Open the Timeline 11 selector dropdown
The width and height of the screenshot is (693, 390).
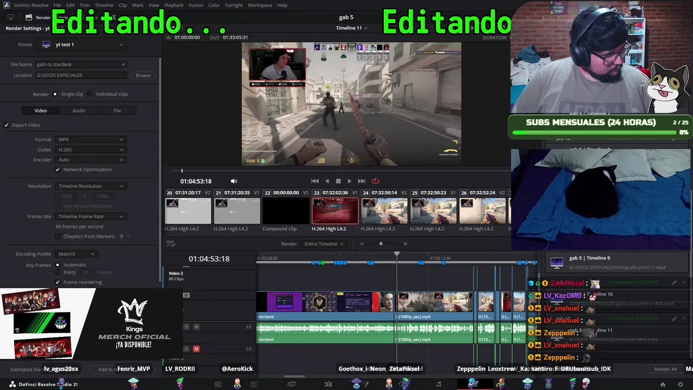pos(351,28)
